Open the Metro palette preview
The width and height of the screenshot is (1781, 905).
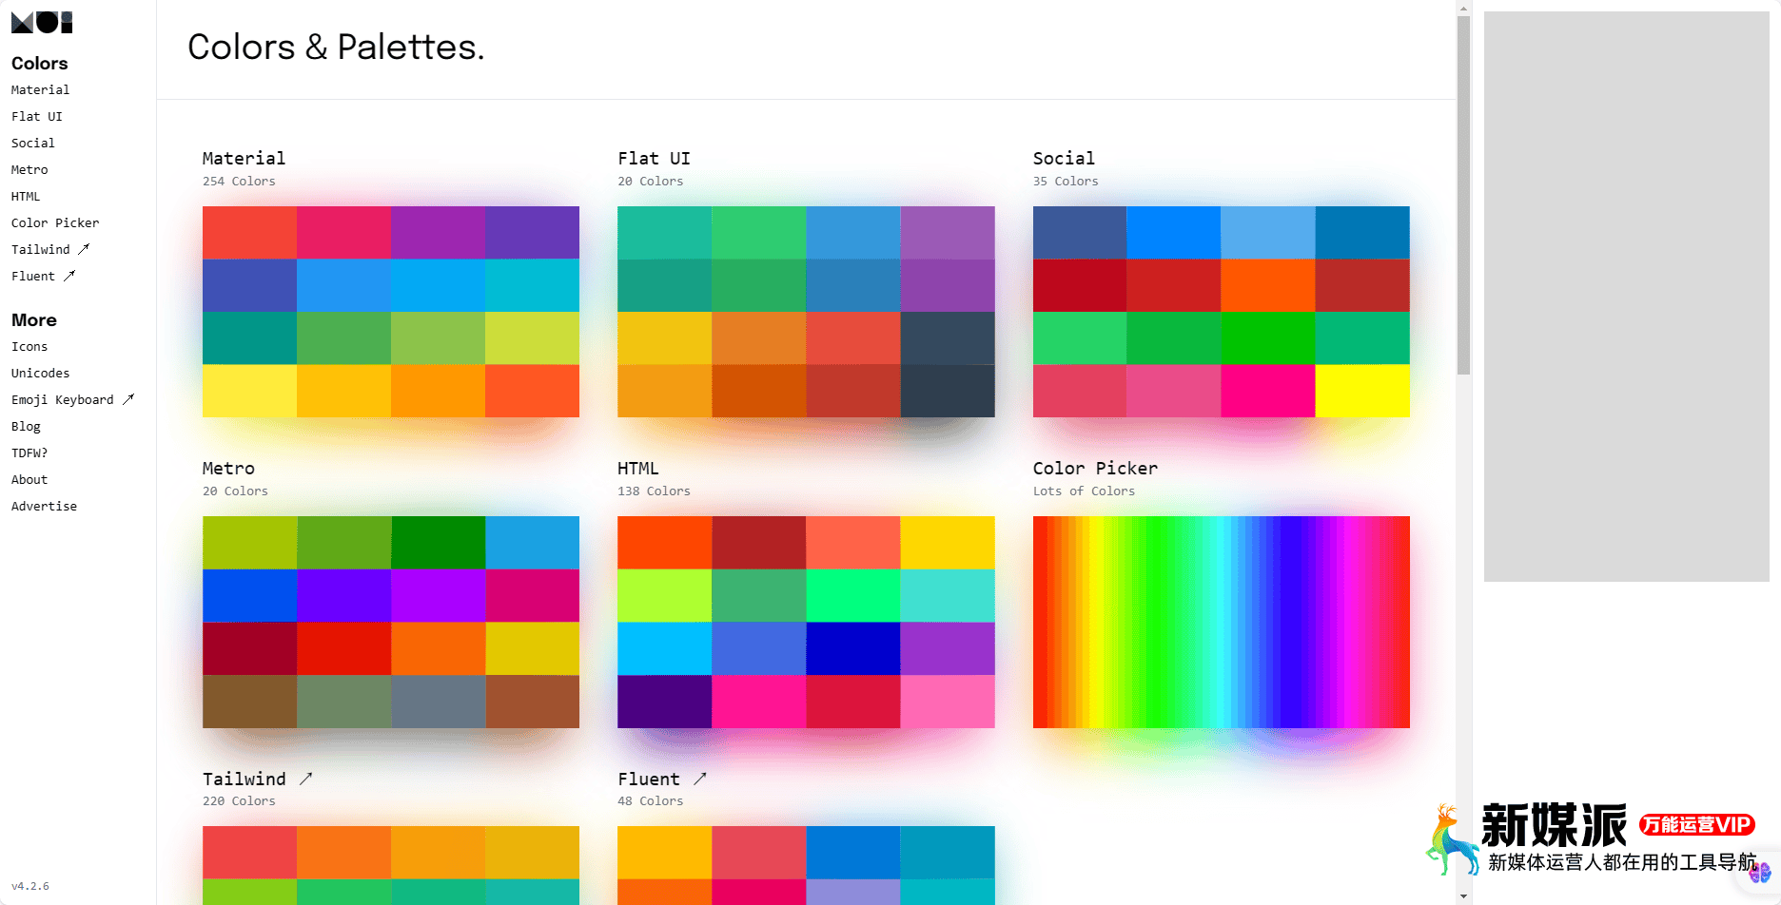click(x=390, y=622)
